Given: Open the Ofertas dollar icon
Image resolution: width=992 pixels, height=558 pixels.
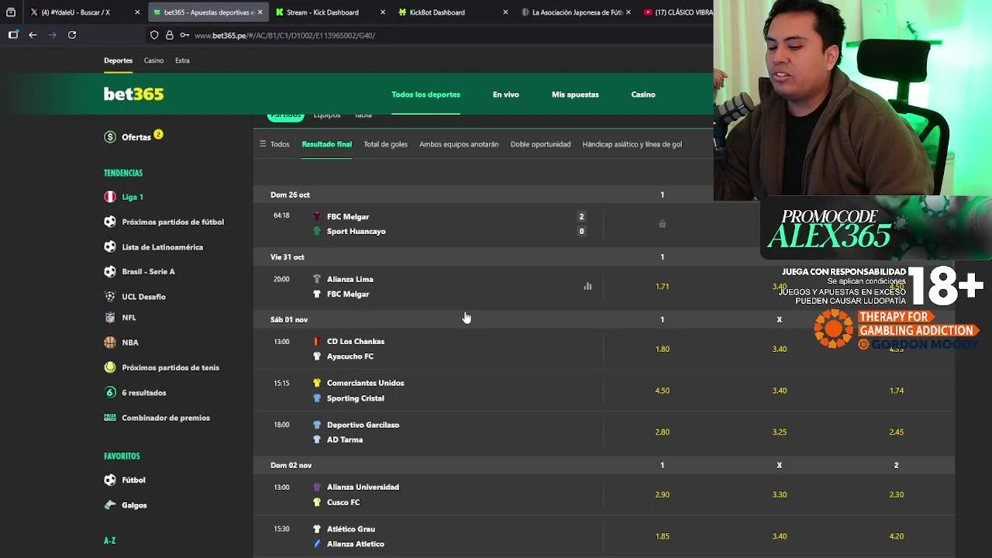Looking at the screenshot, I should [110, 137].
